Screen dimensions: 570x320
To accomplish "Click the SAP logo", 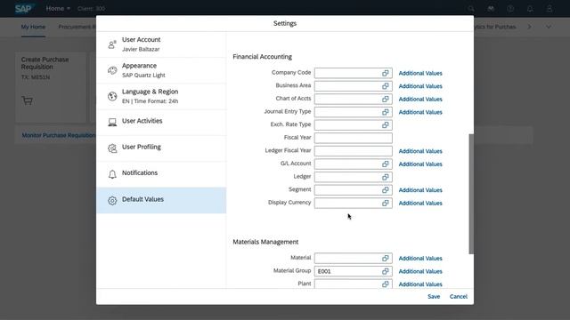I will (24, 8).
